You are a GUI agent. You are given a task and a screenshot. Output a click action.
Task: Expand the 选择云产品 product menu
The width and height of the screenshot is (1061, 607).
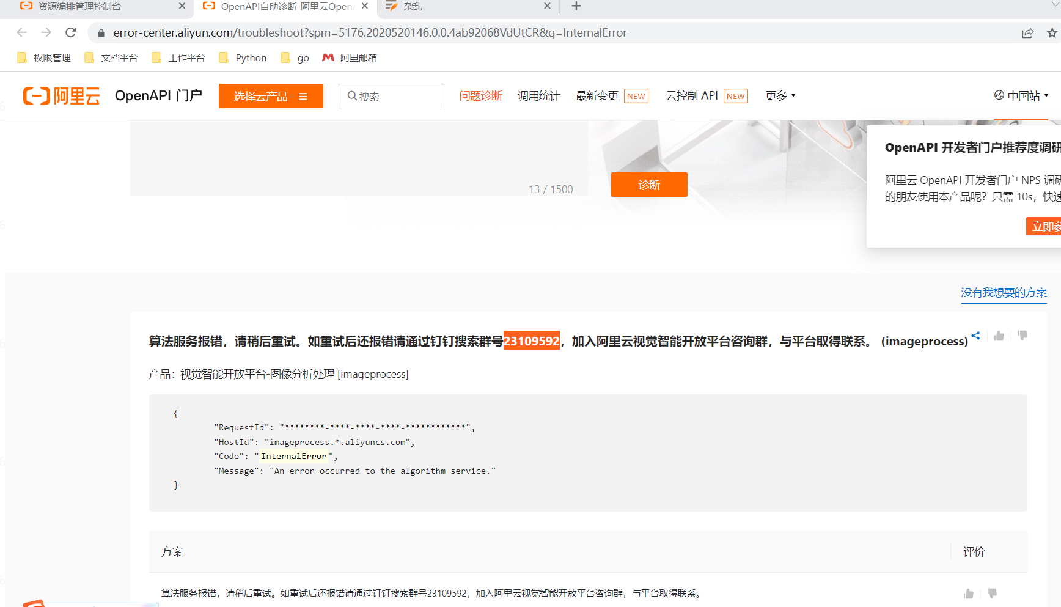[271, 96]
